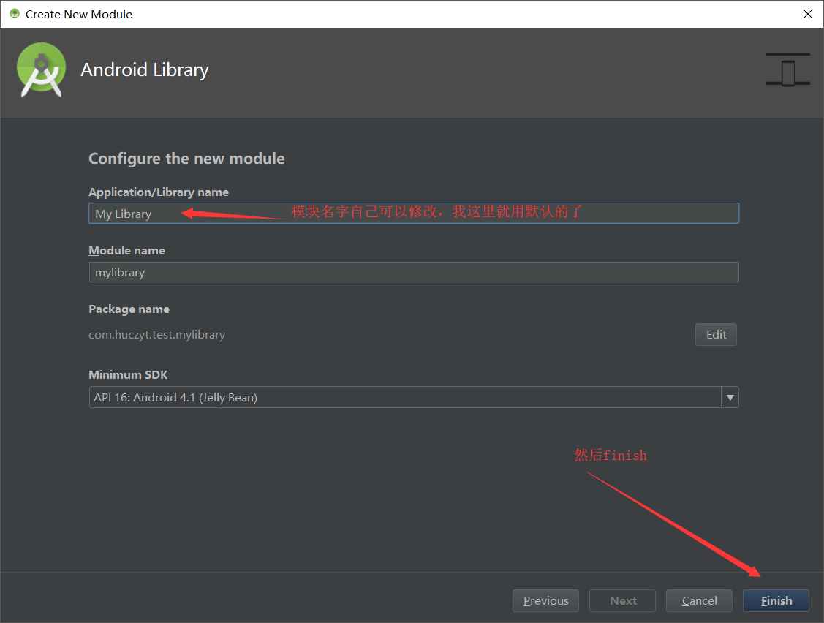Click the package name com.huczyt.test.mylibrary
Viewport: 824px width, 623px height.
[x=156, y=335]
